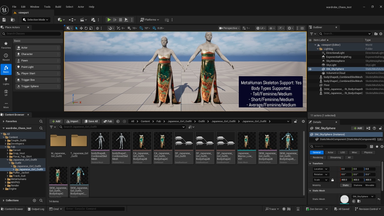The image size is (384, 216).
Task: Select the Favorites category in Place Actors
Action: coord(6,45)
